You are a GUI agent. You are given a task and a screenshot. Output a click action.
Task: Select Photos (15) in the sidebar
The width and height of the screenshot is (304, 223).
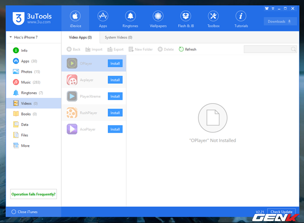34,72
